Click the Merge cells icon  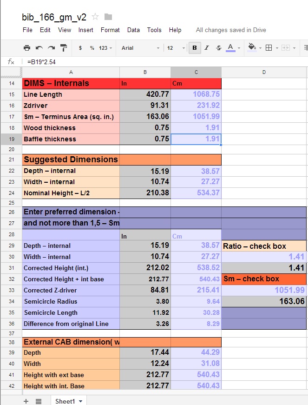286,48
